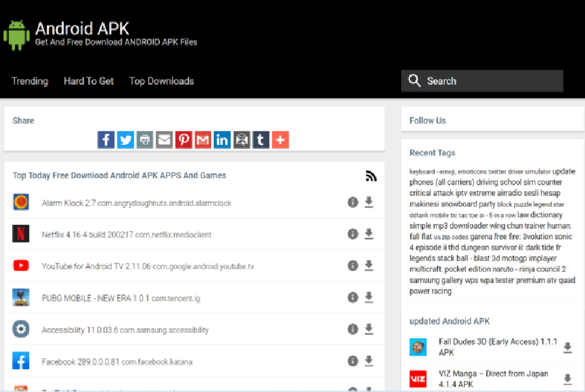This screenshot has height=392, width=585.
Task: Open the RSS feed icon
Action: [x=371, y=176]
